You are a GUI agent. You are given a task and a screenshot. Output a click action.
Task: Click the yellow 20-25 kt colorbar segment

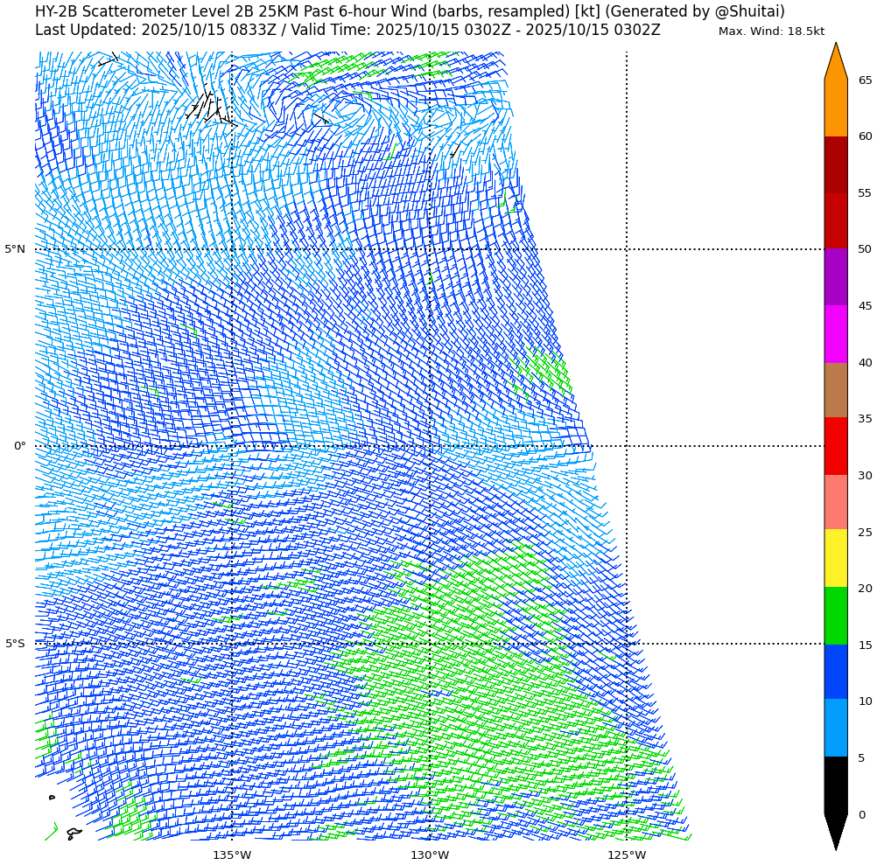836,558
